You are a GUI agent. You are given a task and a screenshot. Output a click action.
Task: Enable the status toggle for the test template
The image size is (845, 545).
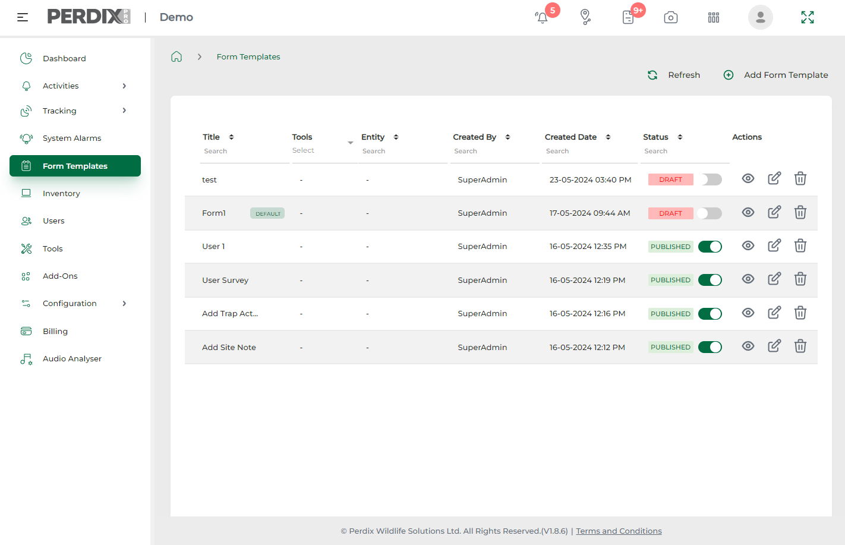click(710, 178)
